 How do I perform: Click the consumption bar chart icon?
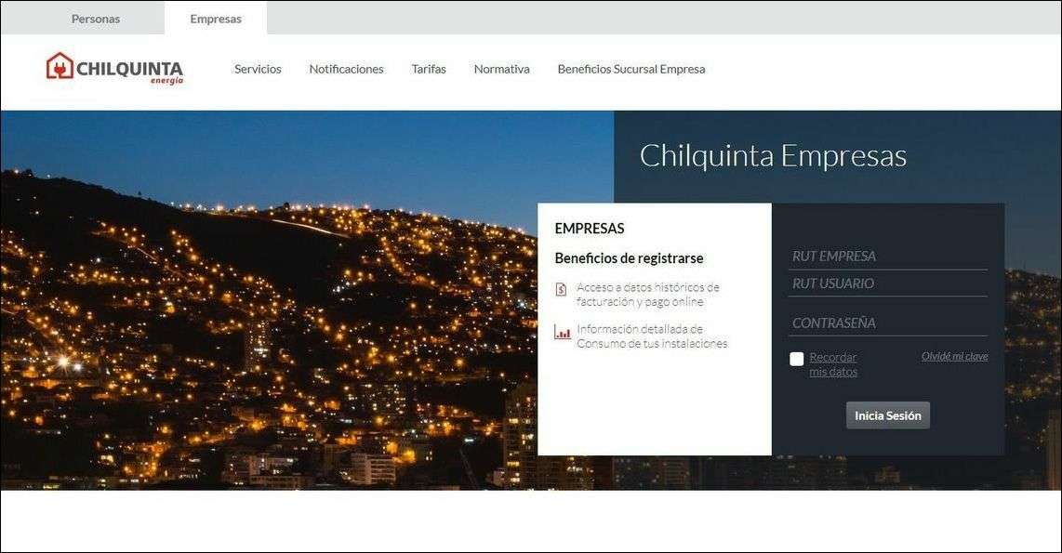click(x=562, y=332)
